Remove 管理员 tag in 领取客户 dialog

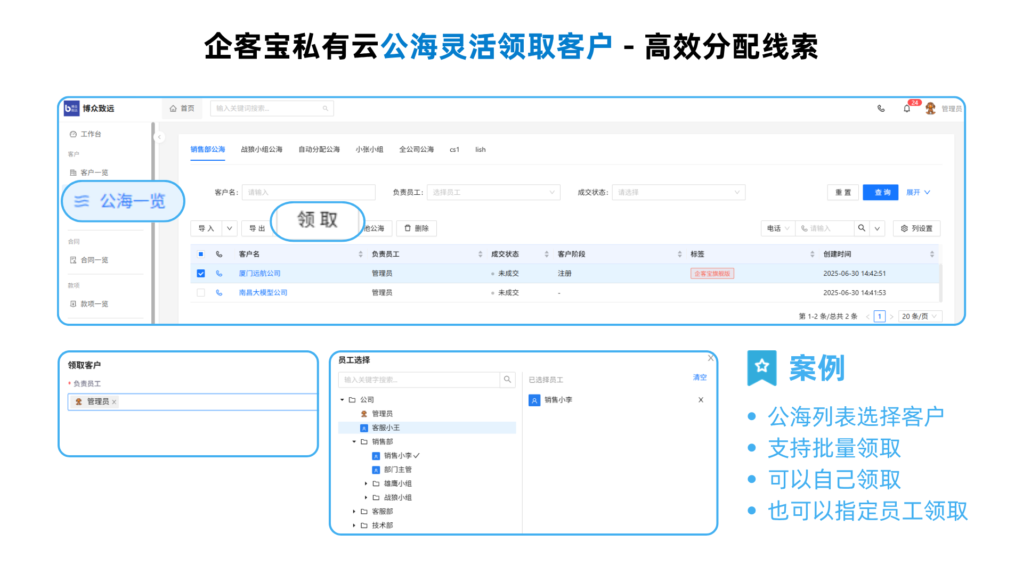tap(114, 402)
